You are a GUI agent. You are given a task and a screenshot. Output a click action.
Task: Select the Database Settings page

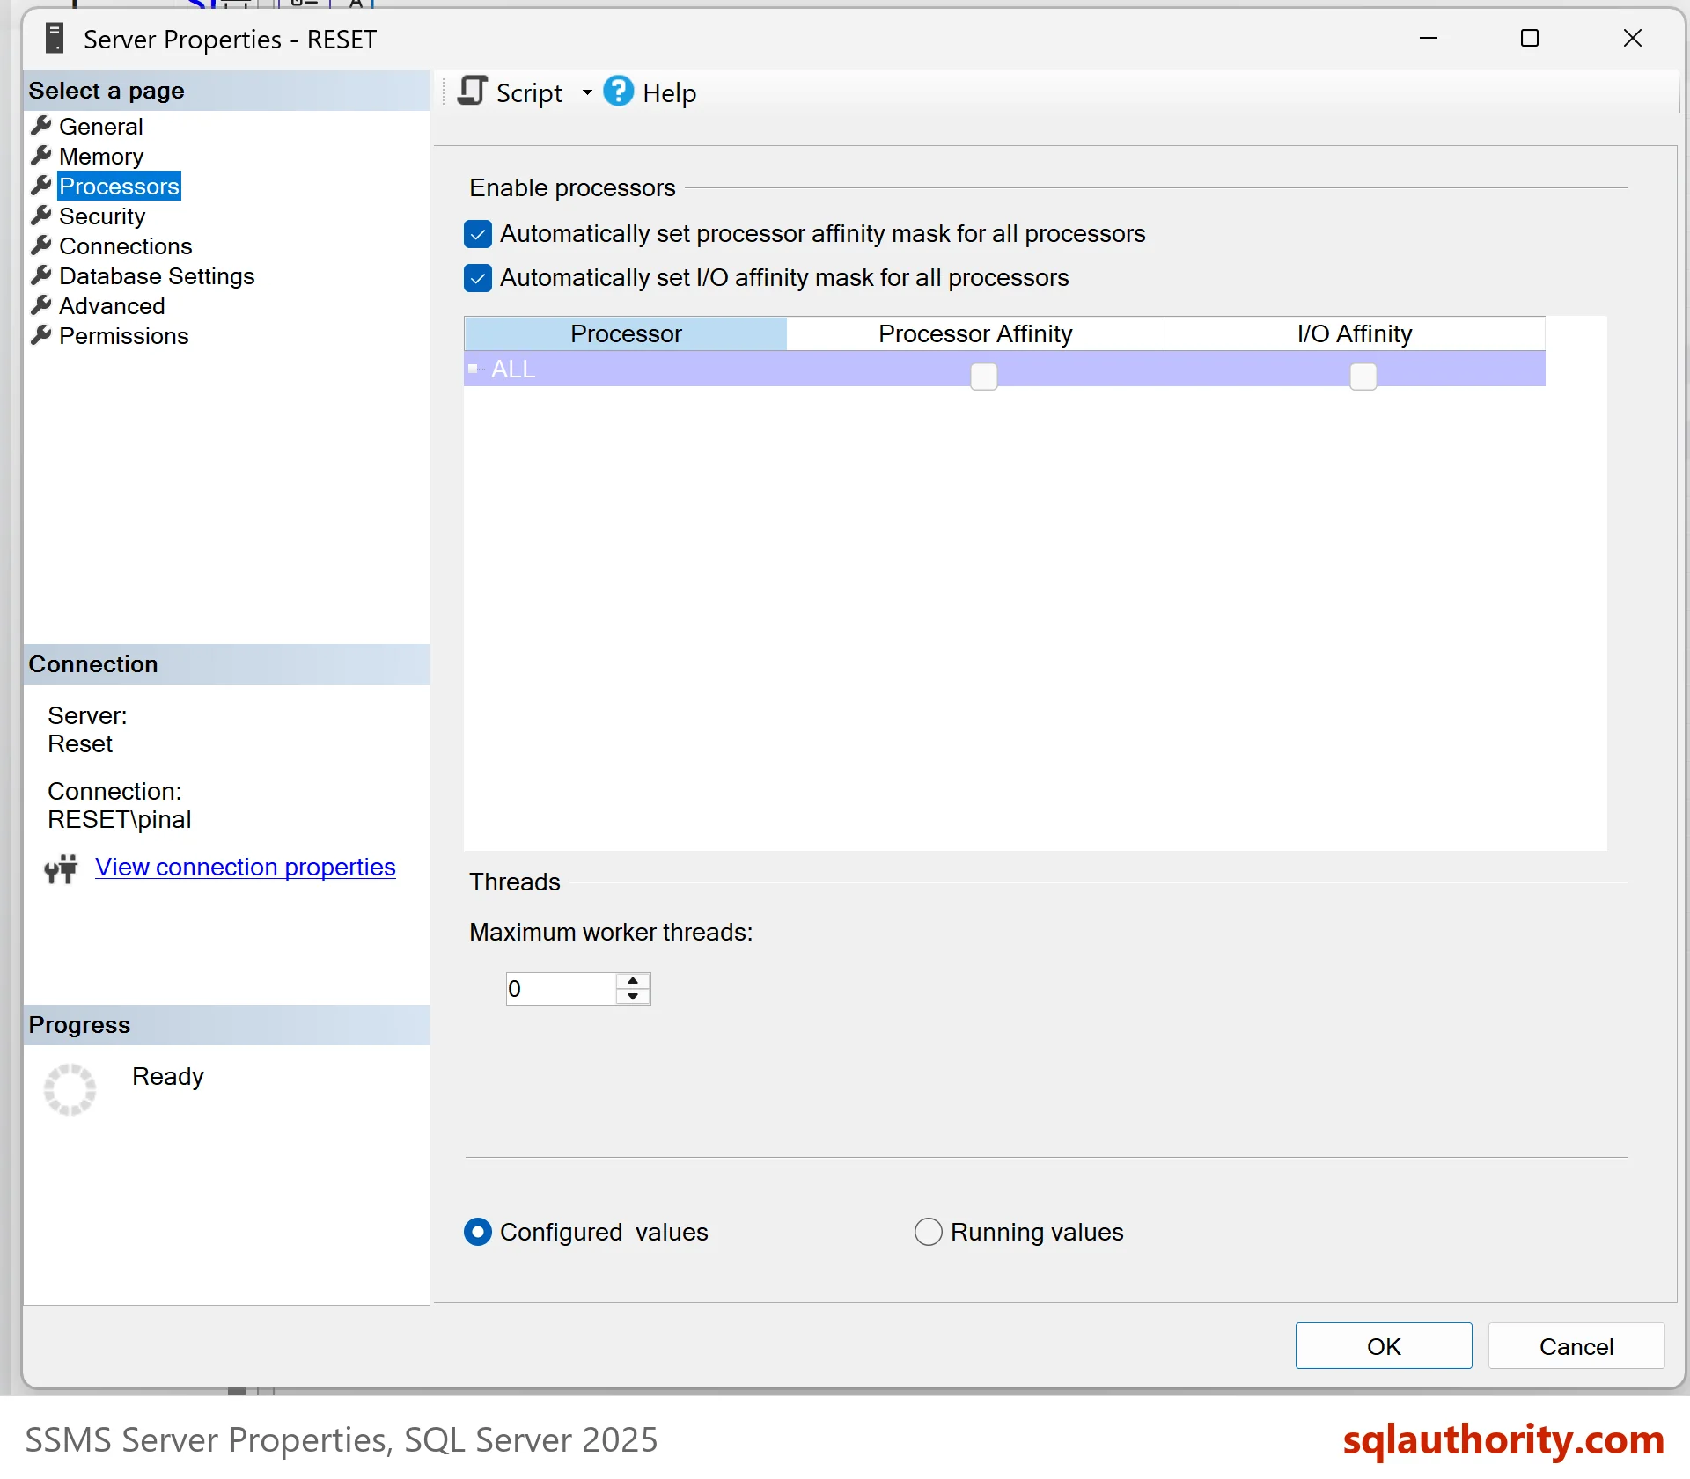(157, 276)
